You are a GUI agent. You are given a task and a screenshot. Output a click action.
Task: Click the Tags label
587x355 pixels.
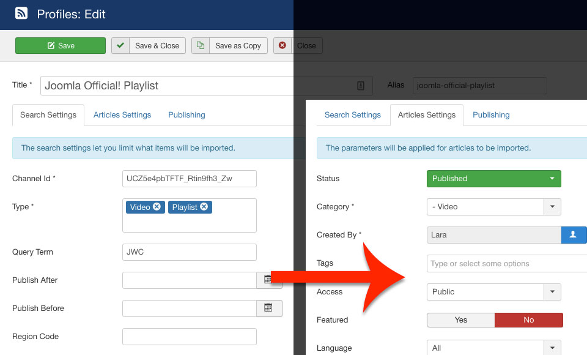click(325, 263)
